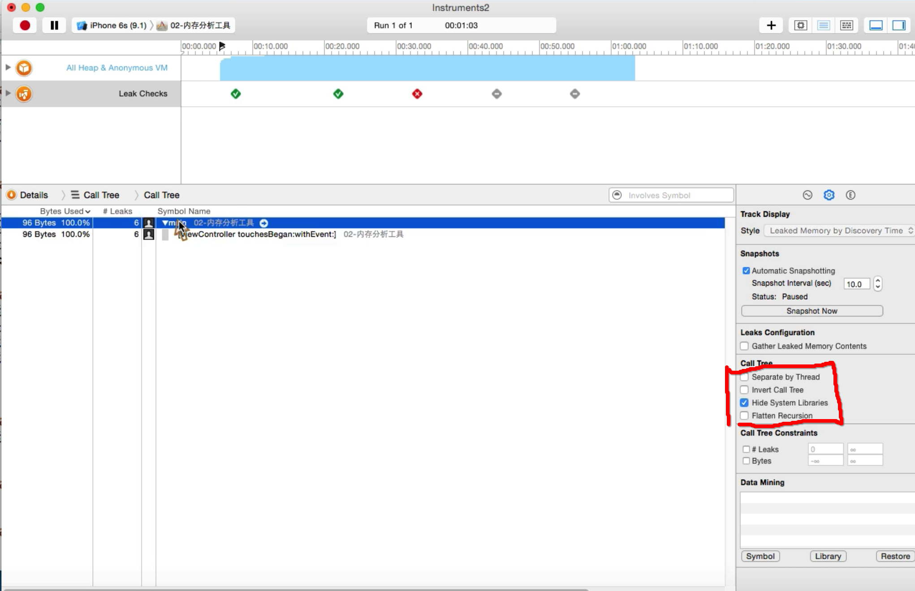915x591 pixels.
Task: Select Details in the navigation path bar
Action: [34, 195]
